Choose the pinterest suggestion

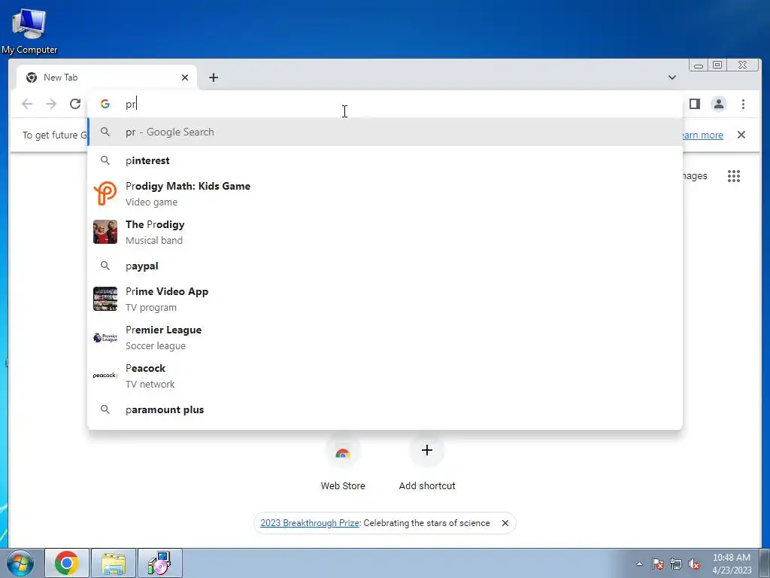[x=385, y=161]
